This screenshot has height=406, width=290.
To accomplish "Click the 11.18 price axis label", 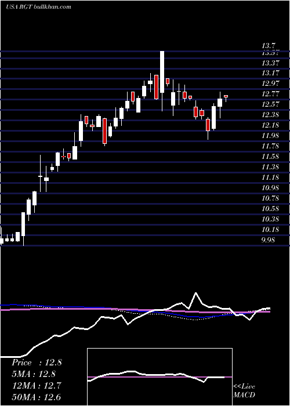I will pos(271,177).
